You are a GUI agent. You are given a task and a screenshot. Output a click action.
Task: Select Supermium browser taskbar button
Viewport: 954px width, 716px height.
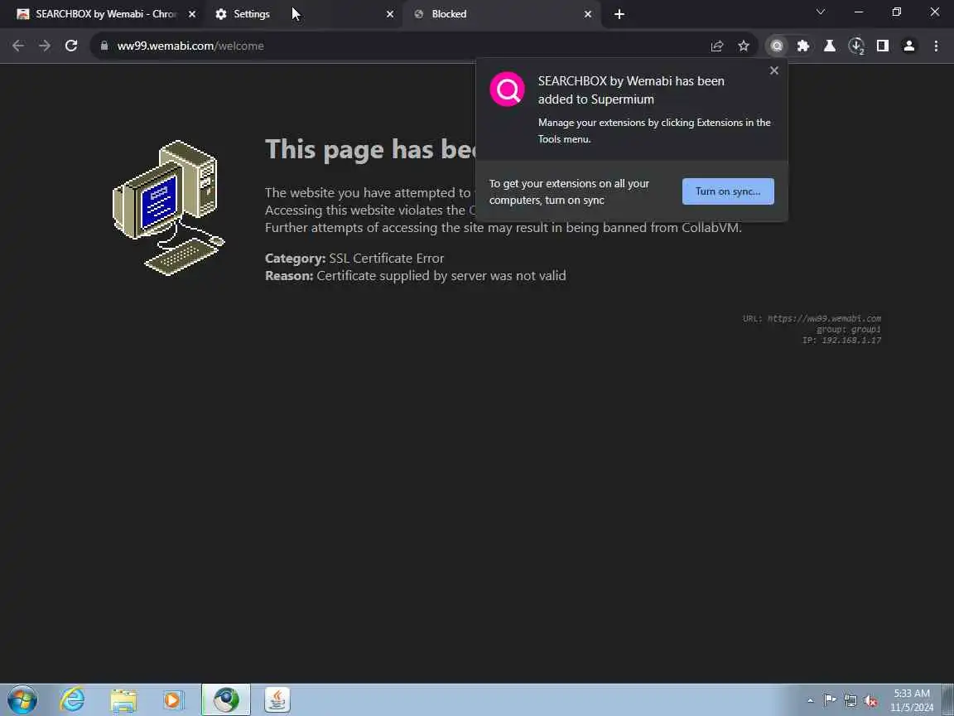click(x=226, y=699)
